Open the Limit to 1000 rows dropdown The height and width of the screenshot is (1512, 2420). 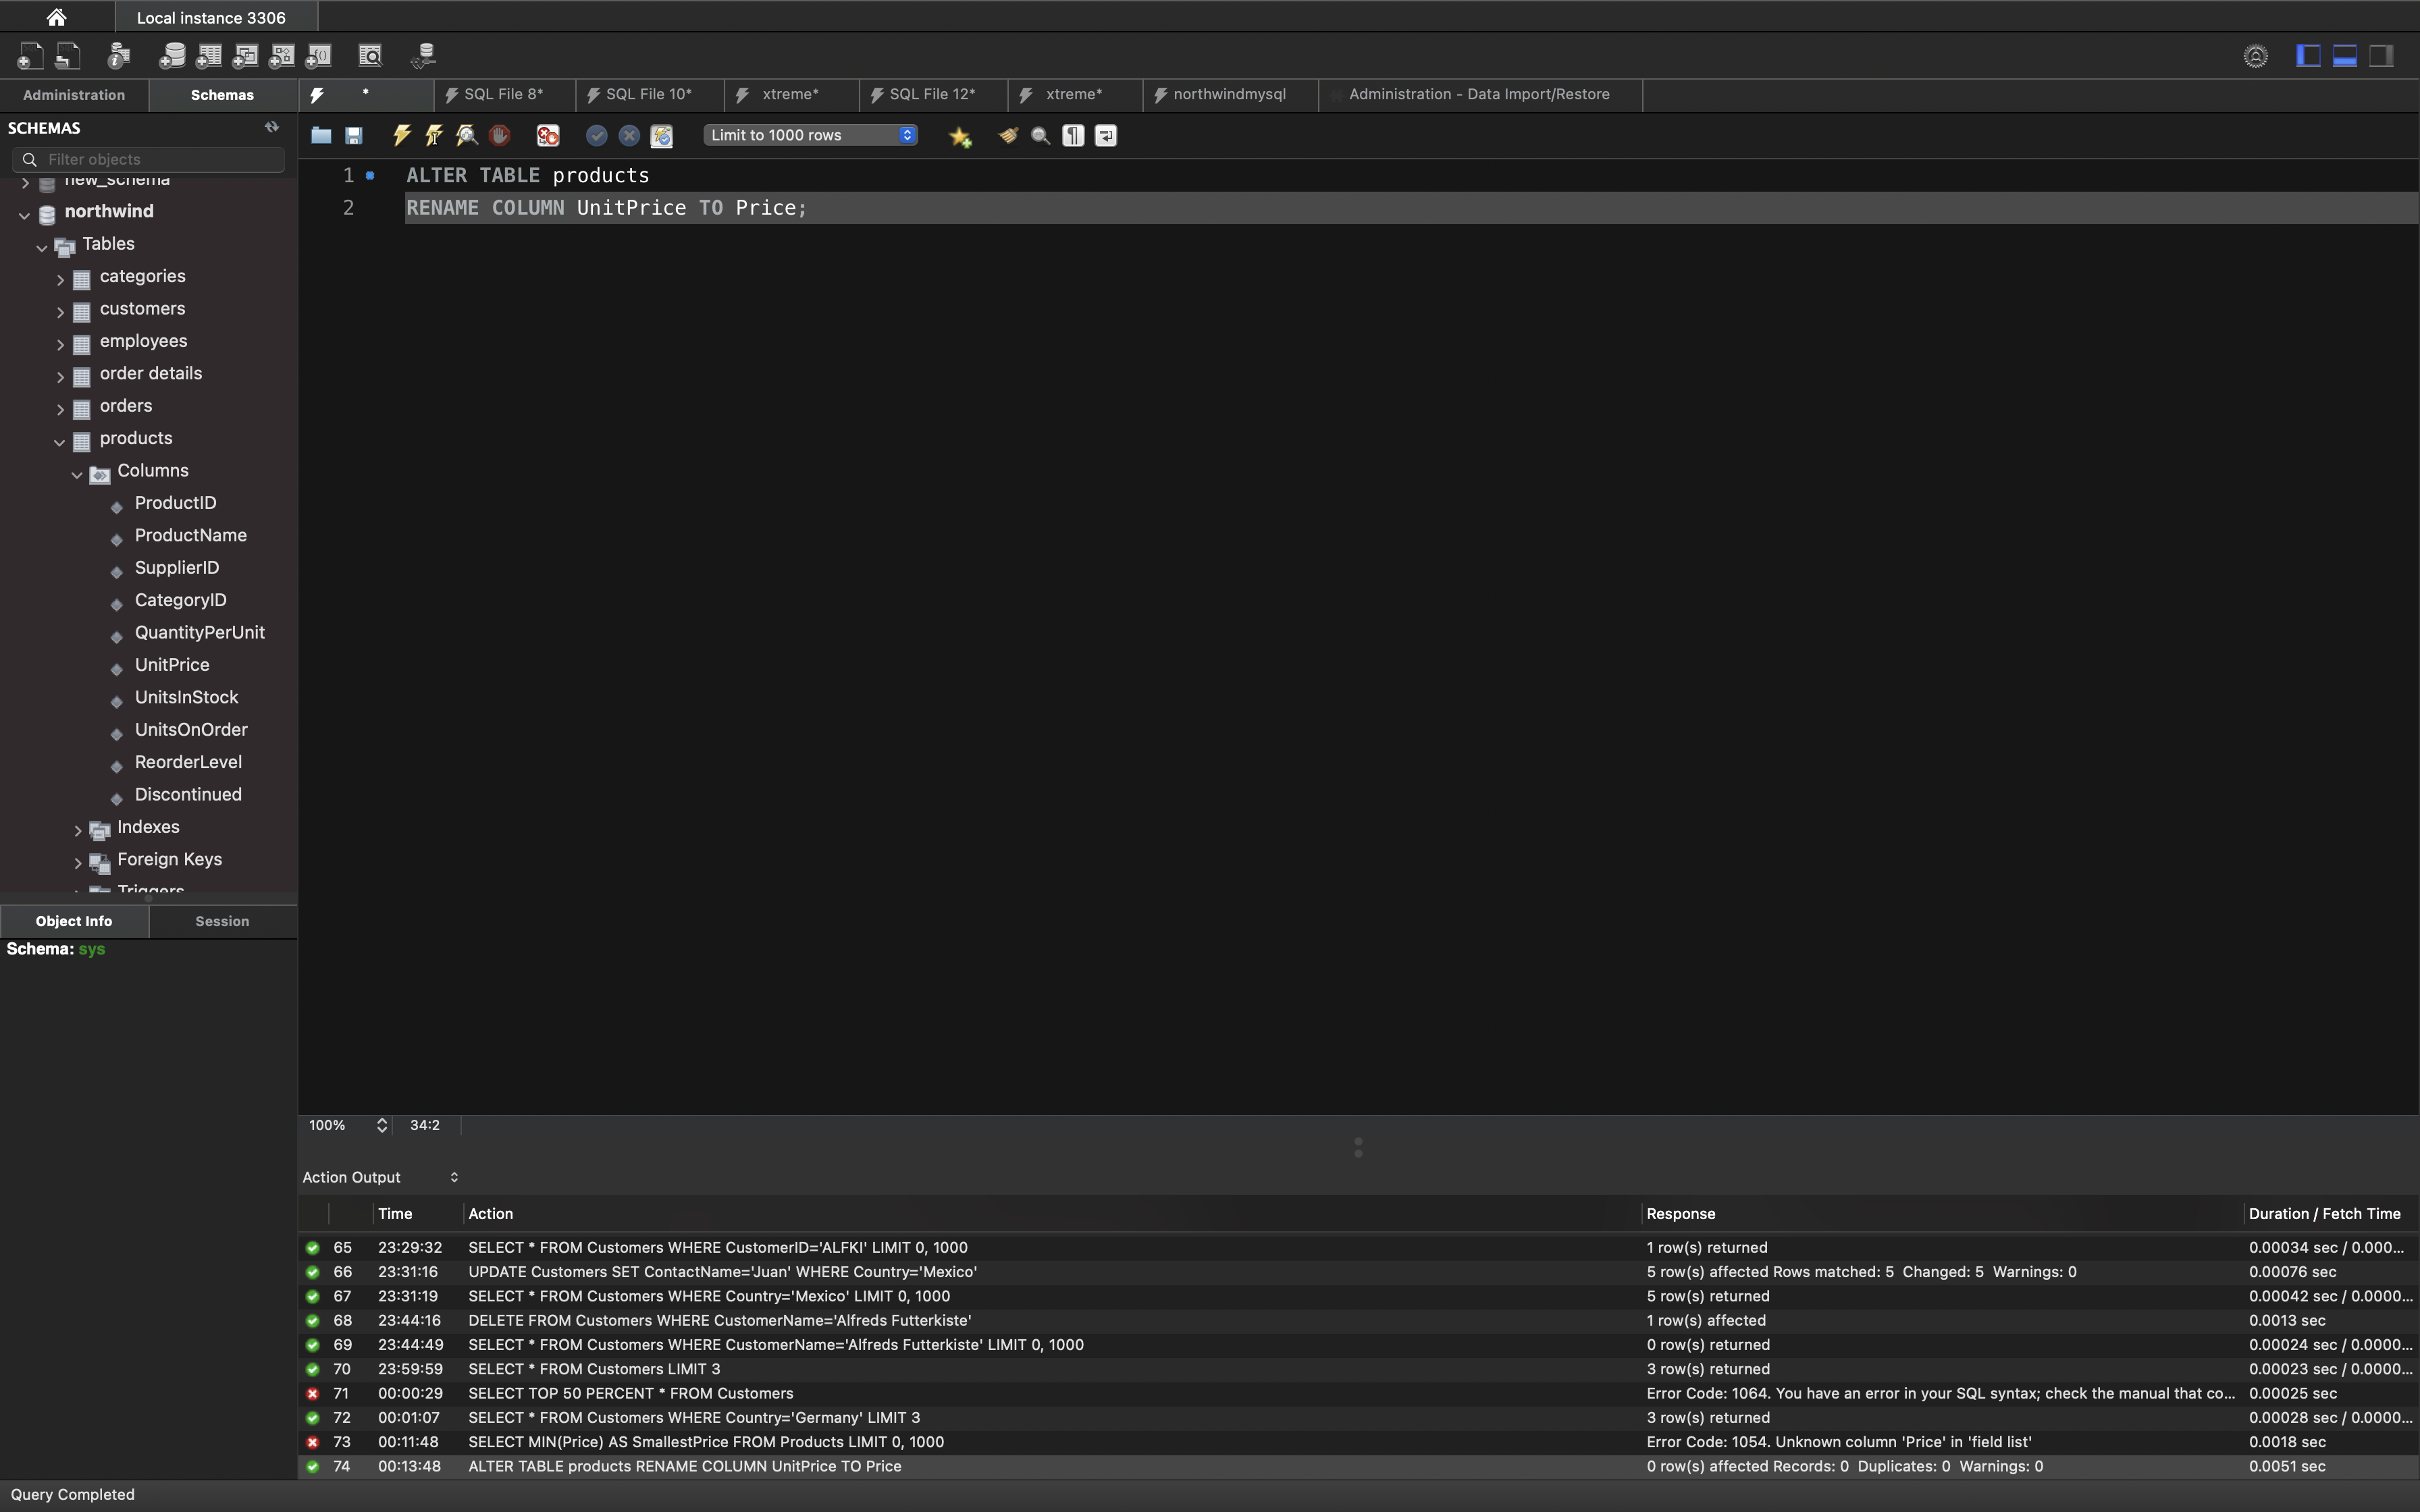[810, 135]
